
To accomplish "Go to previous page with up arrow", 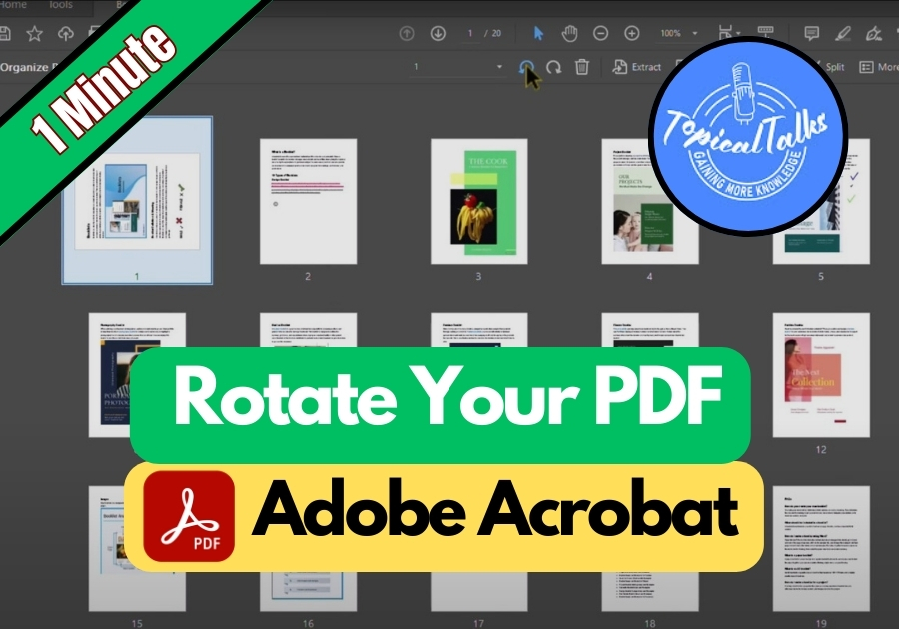I will (407, 33).
